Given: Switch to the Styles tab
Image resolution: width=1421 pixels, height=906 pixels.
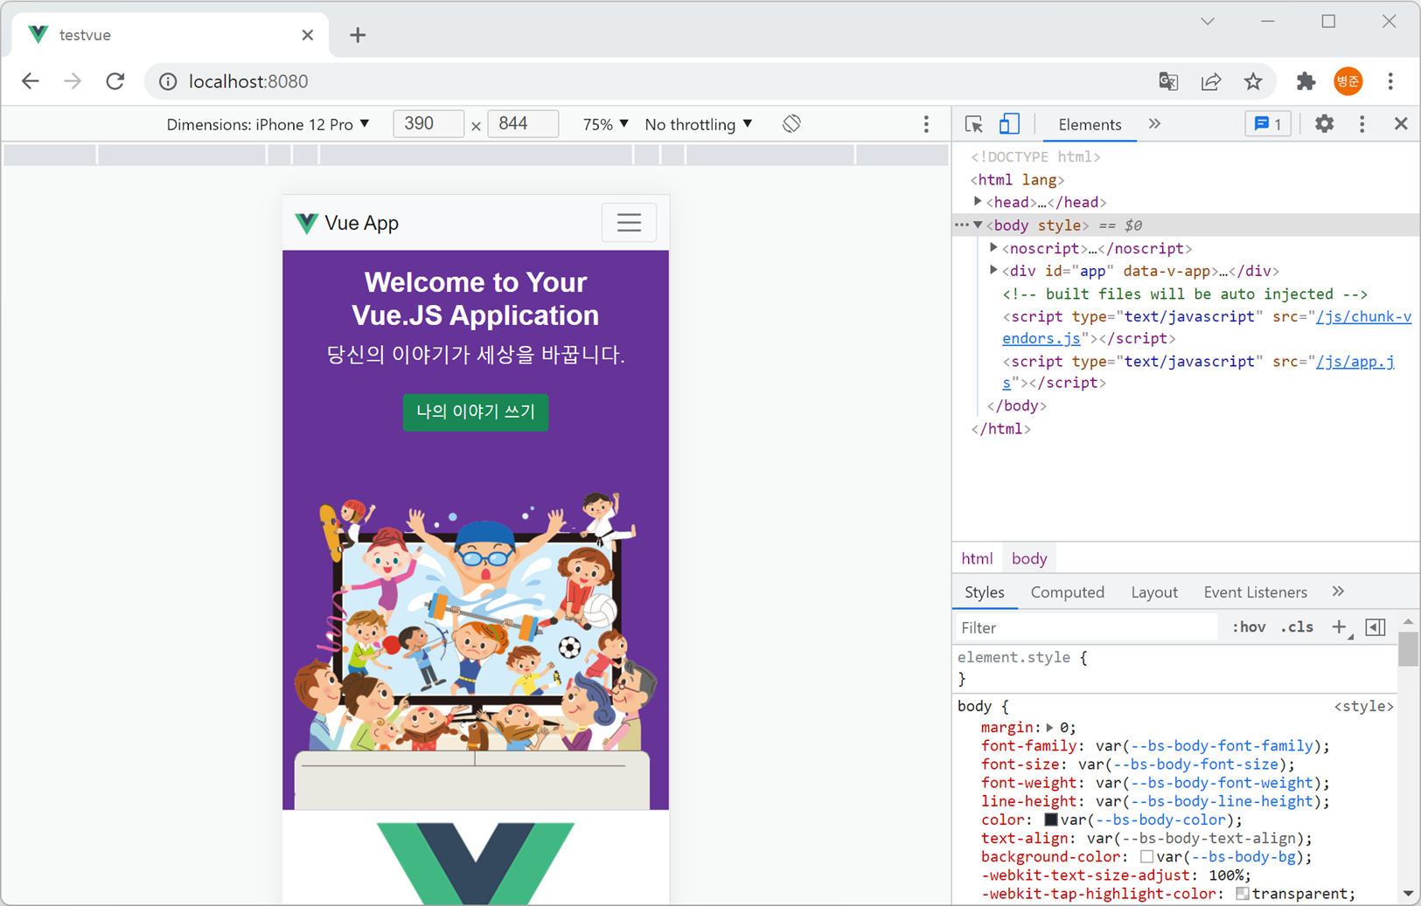Looking at the screenshot, I should pyautogui.click(x=985, y=592).
